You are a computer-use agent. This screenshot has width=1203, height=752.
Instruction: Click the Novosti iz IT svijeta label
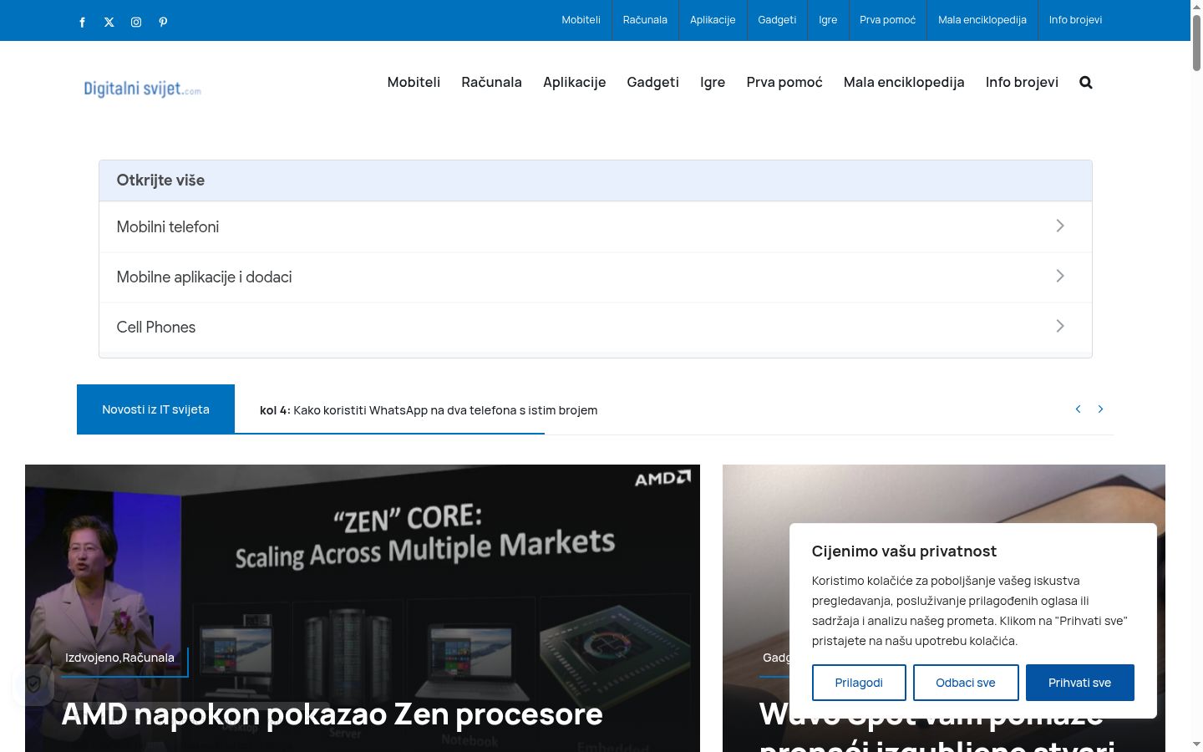click(x=155, y=409)
